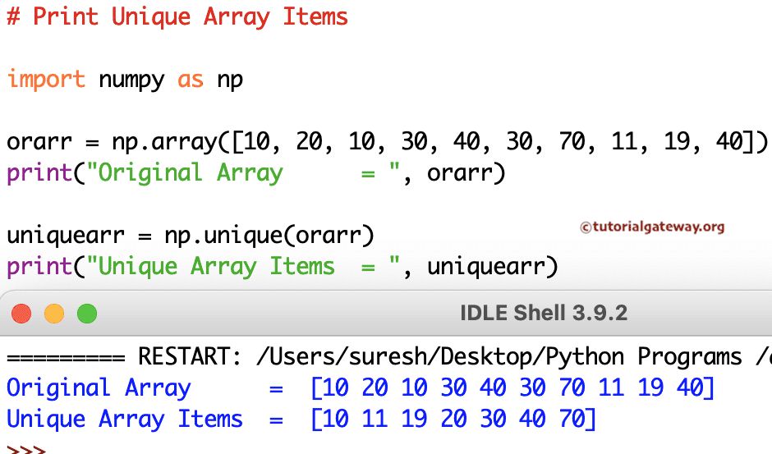Click the 'uniquearr)' argument in the last print
The width and height of the screenshot is (772, 454).
[x=492, y=267]
